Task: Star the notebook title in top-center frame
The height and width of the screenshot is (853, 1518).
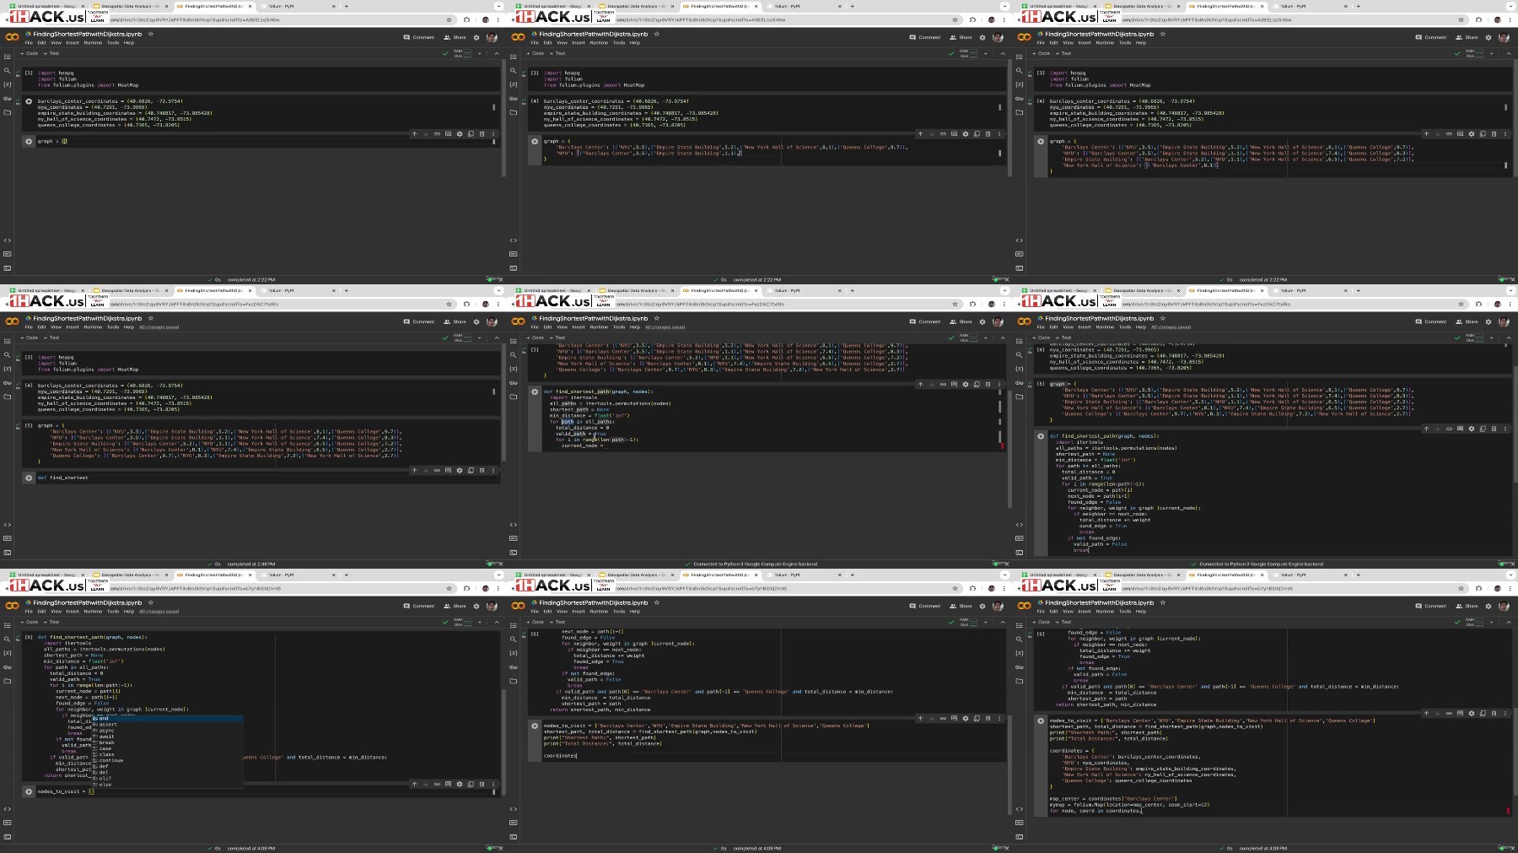Action: coord(657,34)
